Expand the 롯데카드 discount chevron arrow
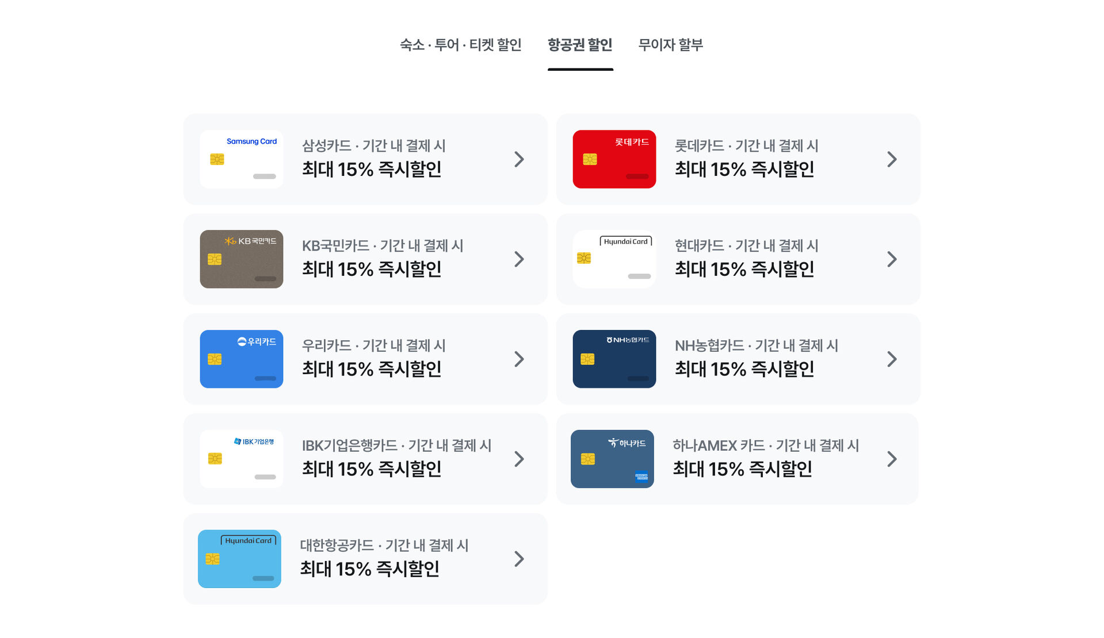 pyautogui.click(x=892, y=159)
